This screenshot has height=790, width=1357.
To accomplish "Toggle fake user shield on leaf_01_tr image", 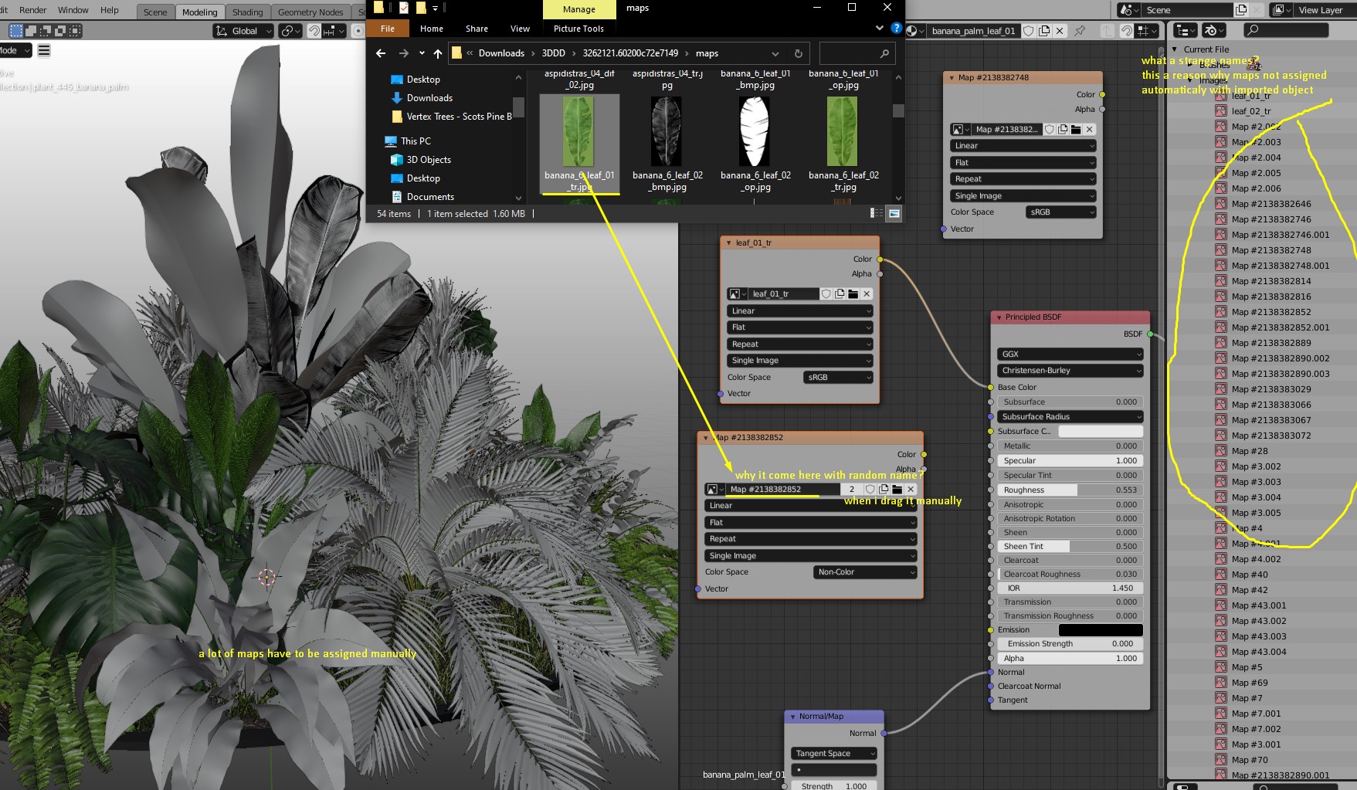I will coord(826,294).
